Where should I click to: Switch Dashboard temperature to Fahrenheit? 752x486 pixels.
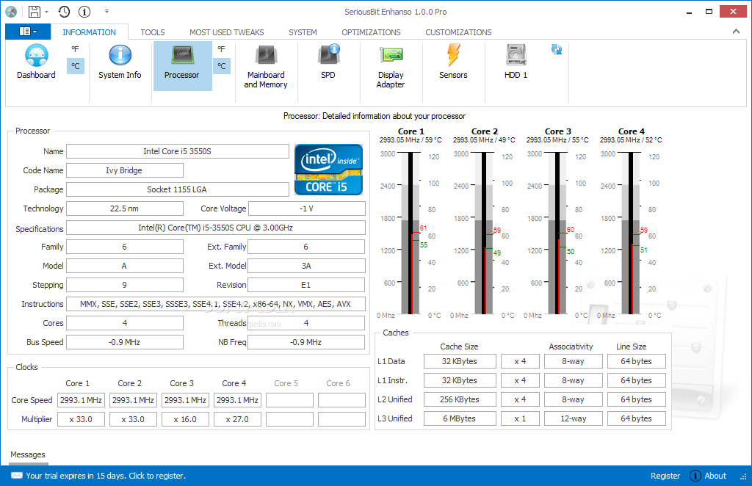pyautogui.click(x=76, y=49)
